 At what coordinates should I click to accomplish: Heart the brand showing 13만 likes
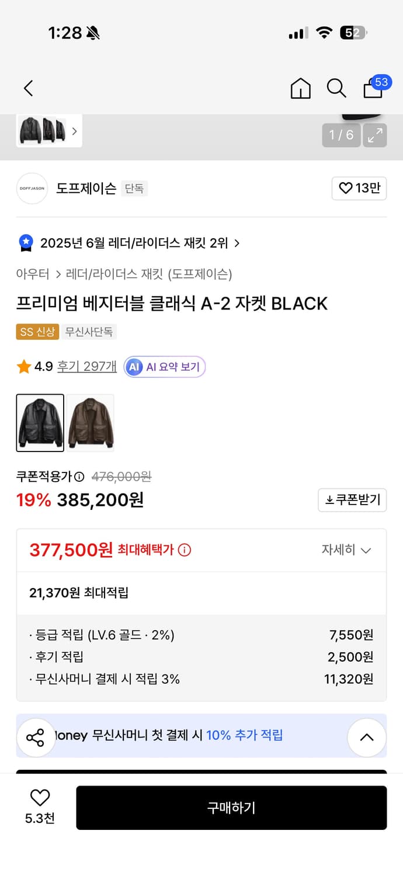point(359,189)
